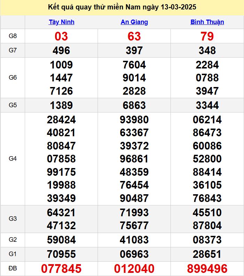The image size is (244, 276).
Task: Select the G1 row label
Action: 13,254
